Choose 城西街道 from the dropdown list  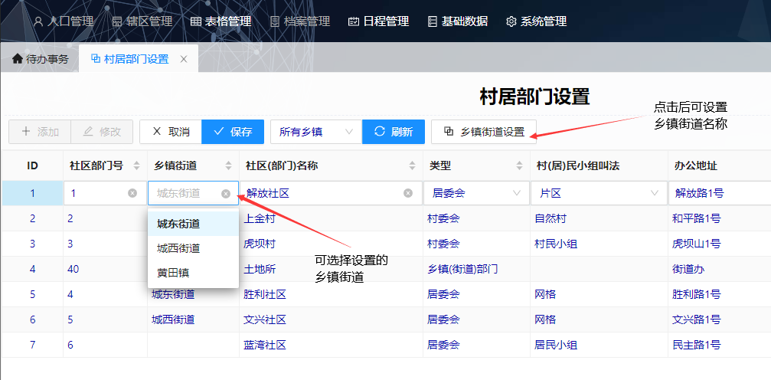pos(178,248)
